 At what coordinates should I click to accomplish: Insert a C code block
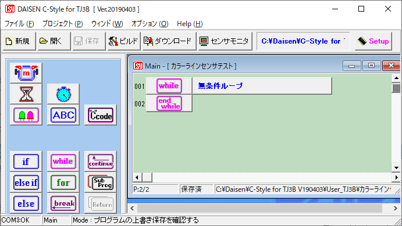click(101, 115)
